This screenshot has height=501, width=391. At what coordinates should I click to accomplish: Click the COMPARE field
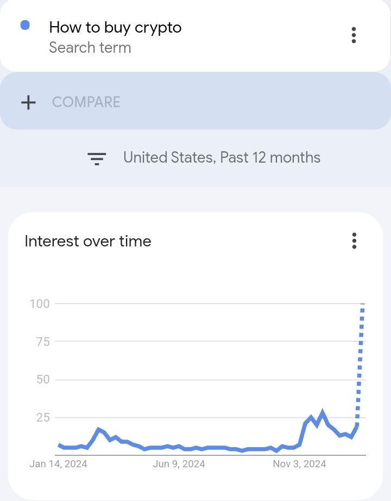click(x=195, y=101)
